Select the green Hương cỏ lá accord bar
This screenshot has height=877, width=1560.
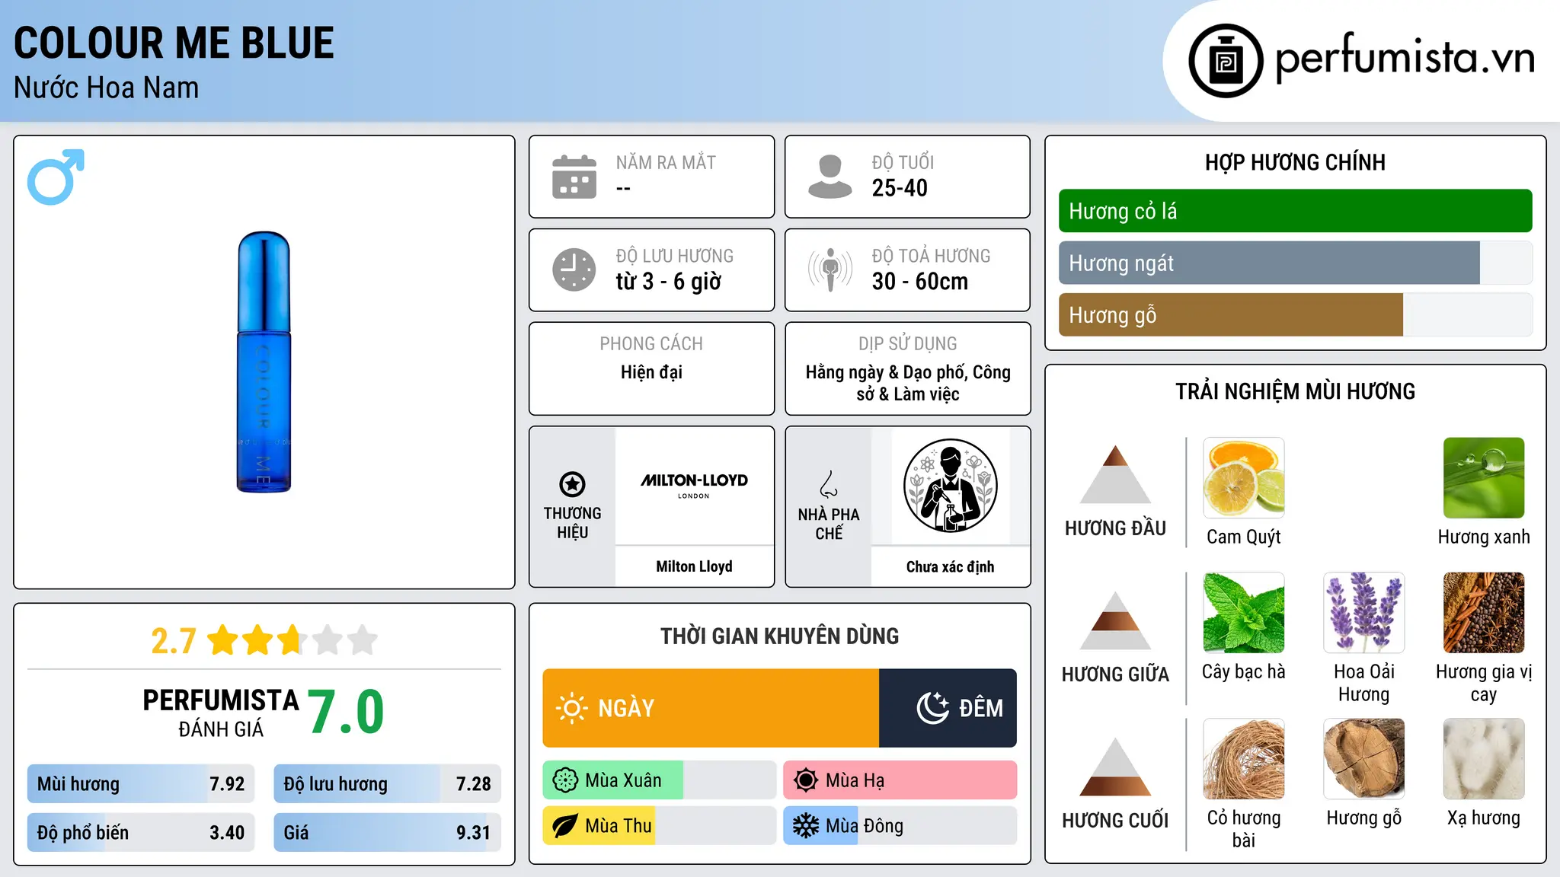coord(1295,211)
